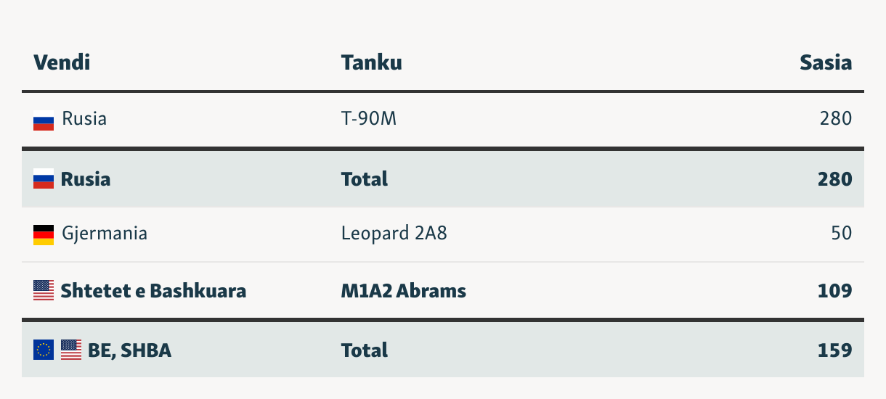Click the T-90M tank cell
886x399 pixels.
pyautogui.click(x=369, y=118)
